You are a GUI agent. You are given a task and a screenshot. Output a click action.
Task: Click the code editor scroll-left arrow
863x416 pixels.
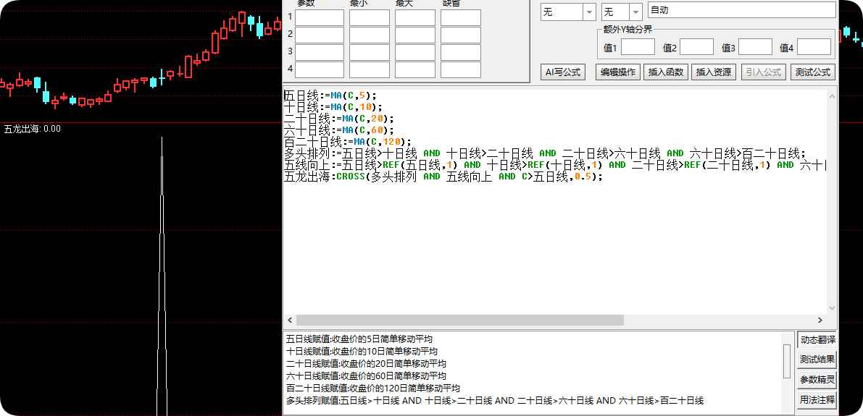(x=290, y=320)
